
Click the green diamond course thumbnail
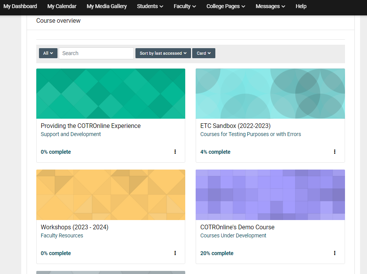point(111,94)
